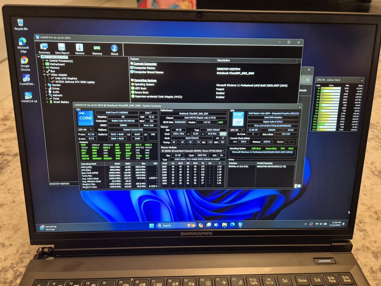This screenshot has width=381, height=286.
Task: Open Wi-Fi network tray icon
Action: click(x=317, y=224)
